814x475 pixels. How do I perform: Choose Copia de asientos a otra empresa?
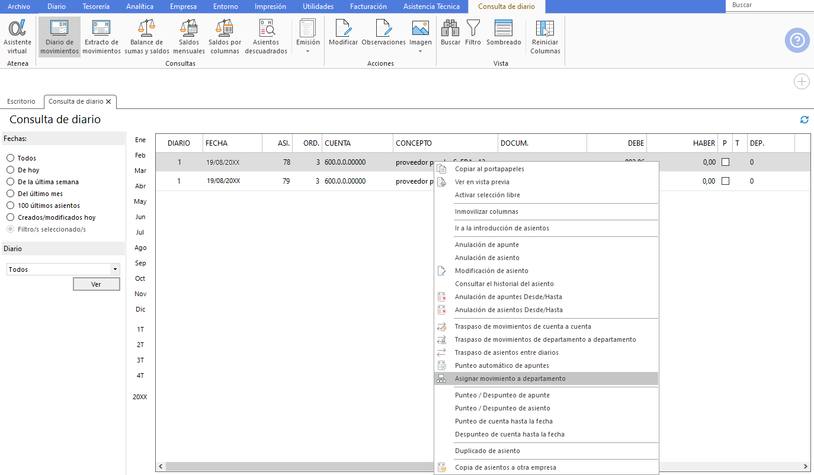click(546, 467)
